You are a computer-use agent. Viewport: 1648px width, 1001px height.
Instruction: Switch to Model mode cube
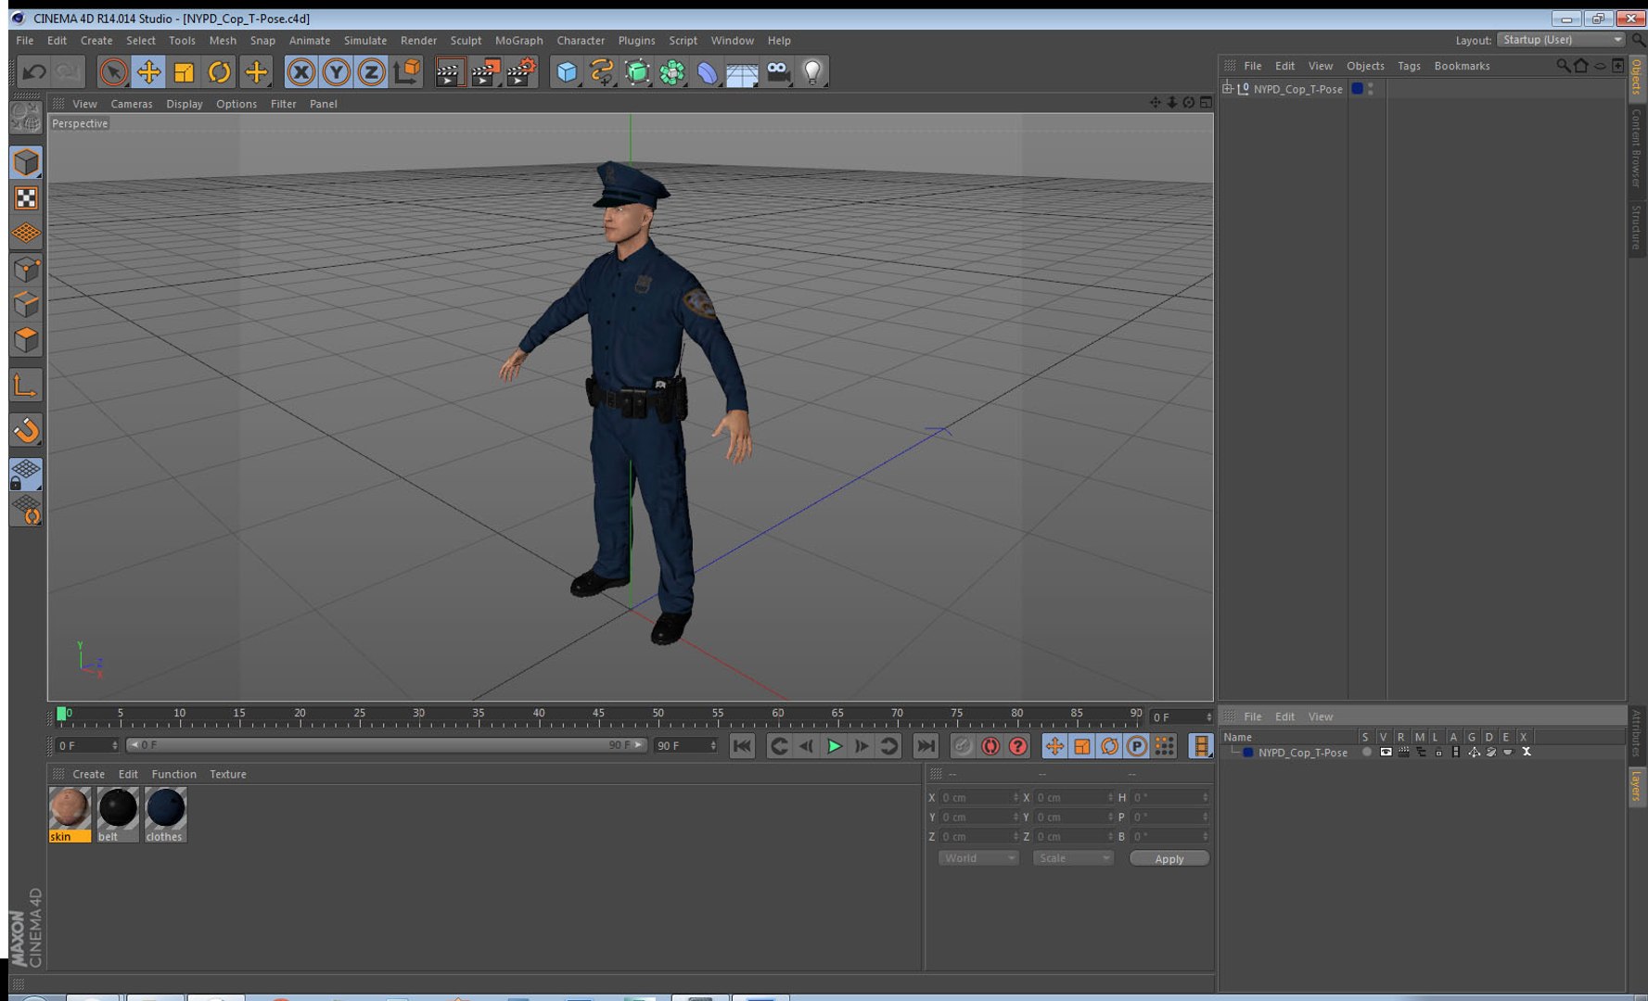coord(26,162)
